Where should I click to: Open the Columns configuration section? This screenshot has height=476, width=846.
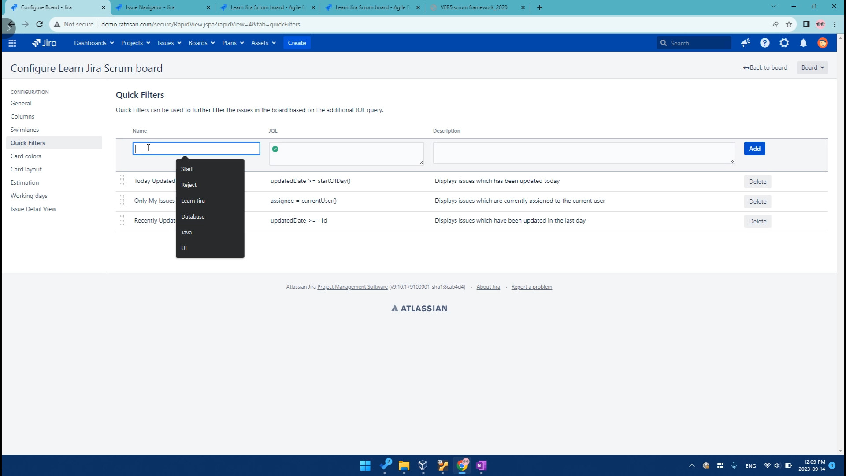coord(22,116)
